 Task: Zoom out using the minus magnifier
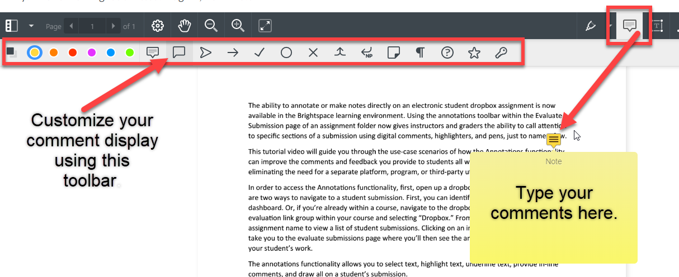tap(211, 26)
